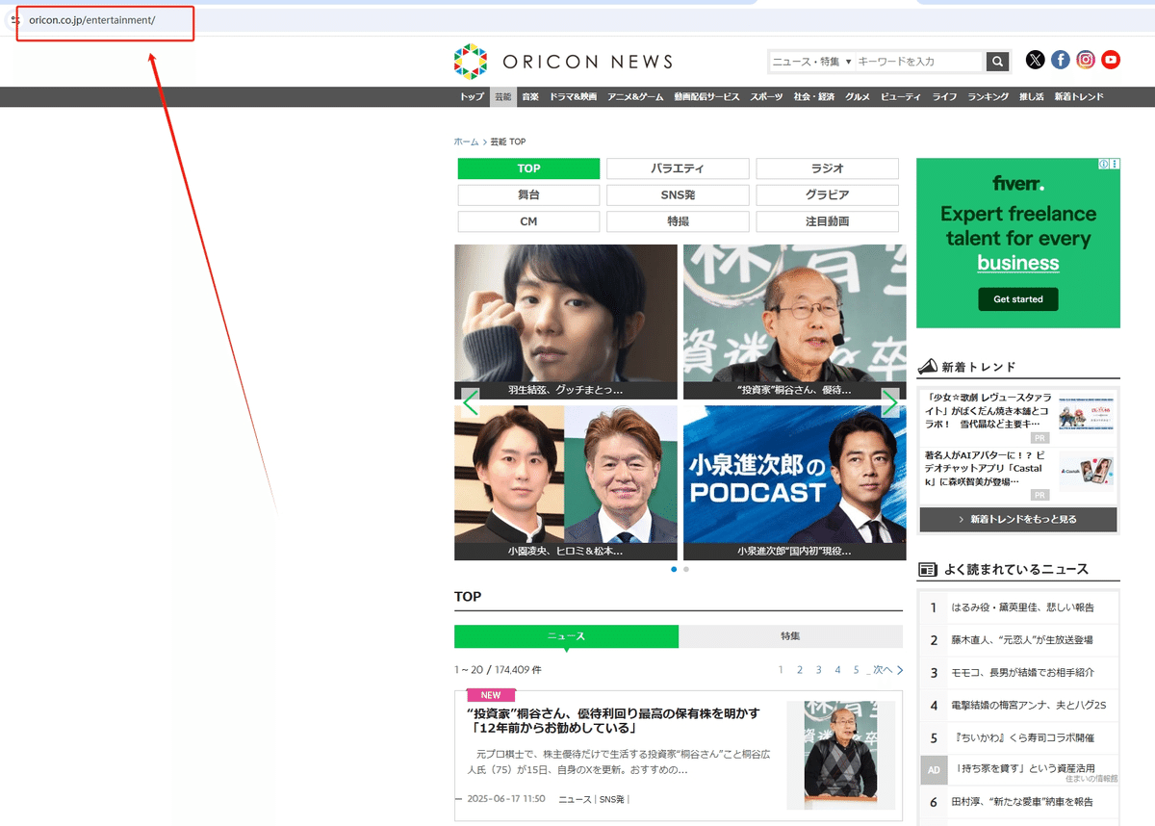Go to page 5 of news list
The width and height of the screenshot is (1155, 826).
pyautogui.click(x=856, y=670)
